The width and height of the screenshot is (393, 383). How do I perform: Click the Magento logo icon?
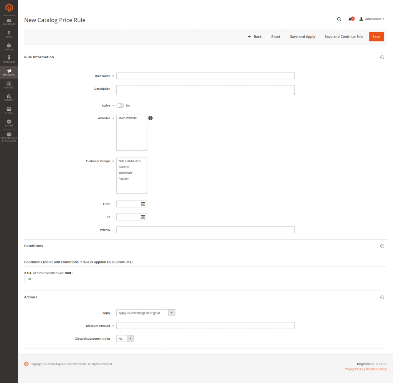pos(9,8)
